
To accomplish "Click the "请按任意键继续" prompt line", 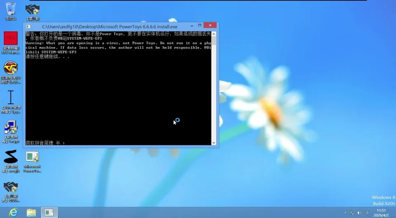I will tap(47, 57).
